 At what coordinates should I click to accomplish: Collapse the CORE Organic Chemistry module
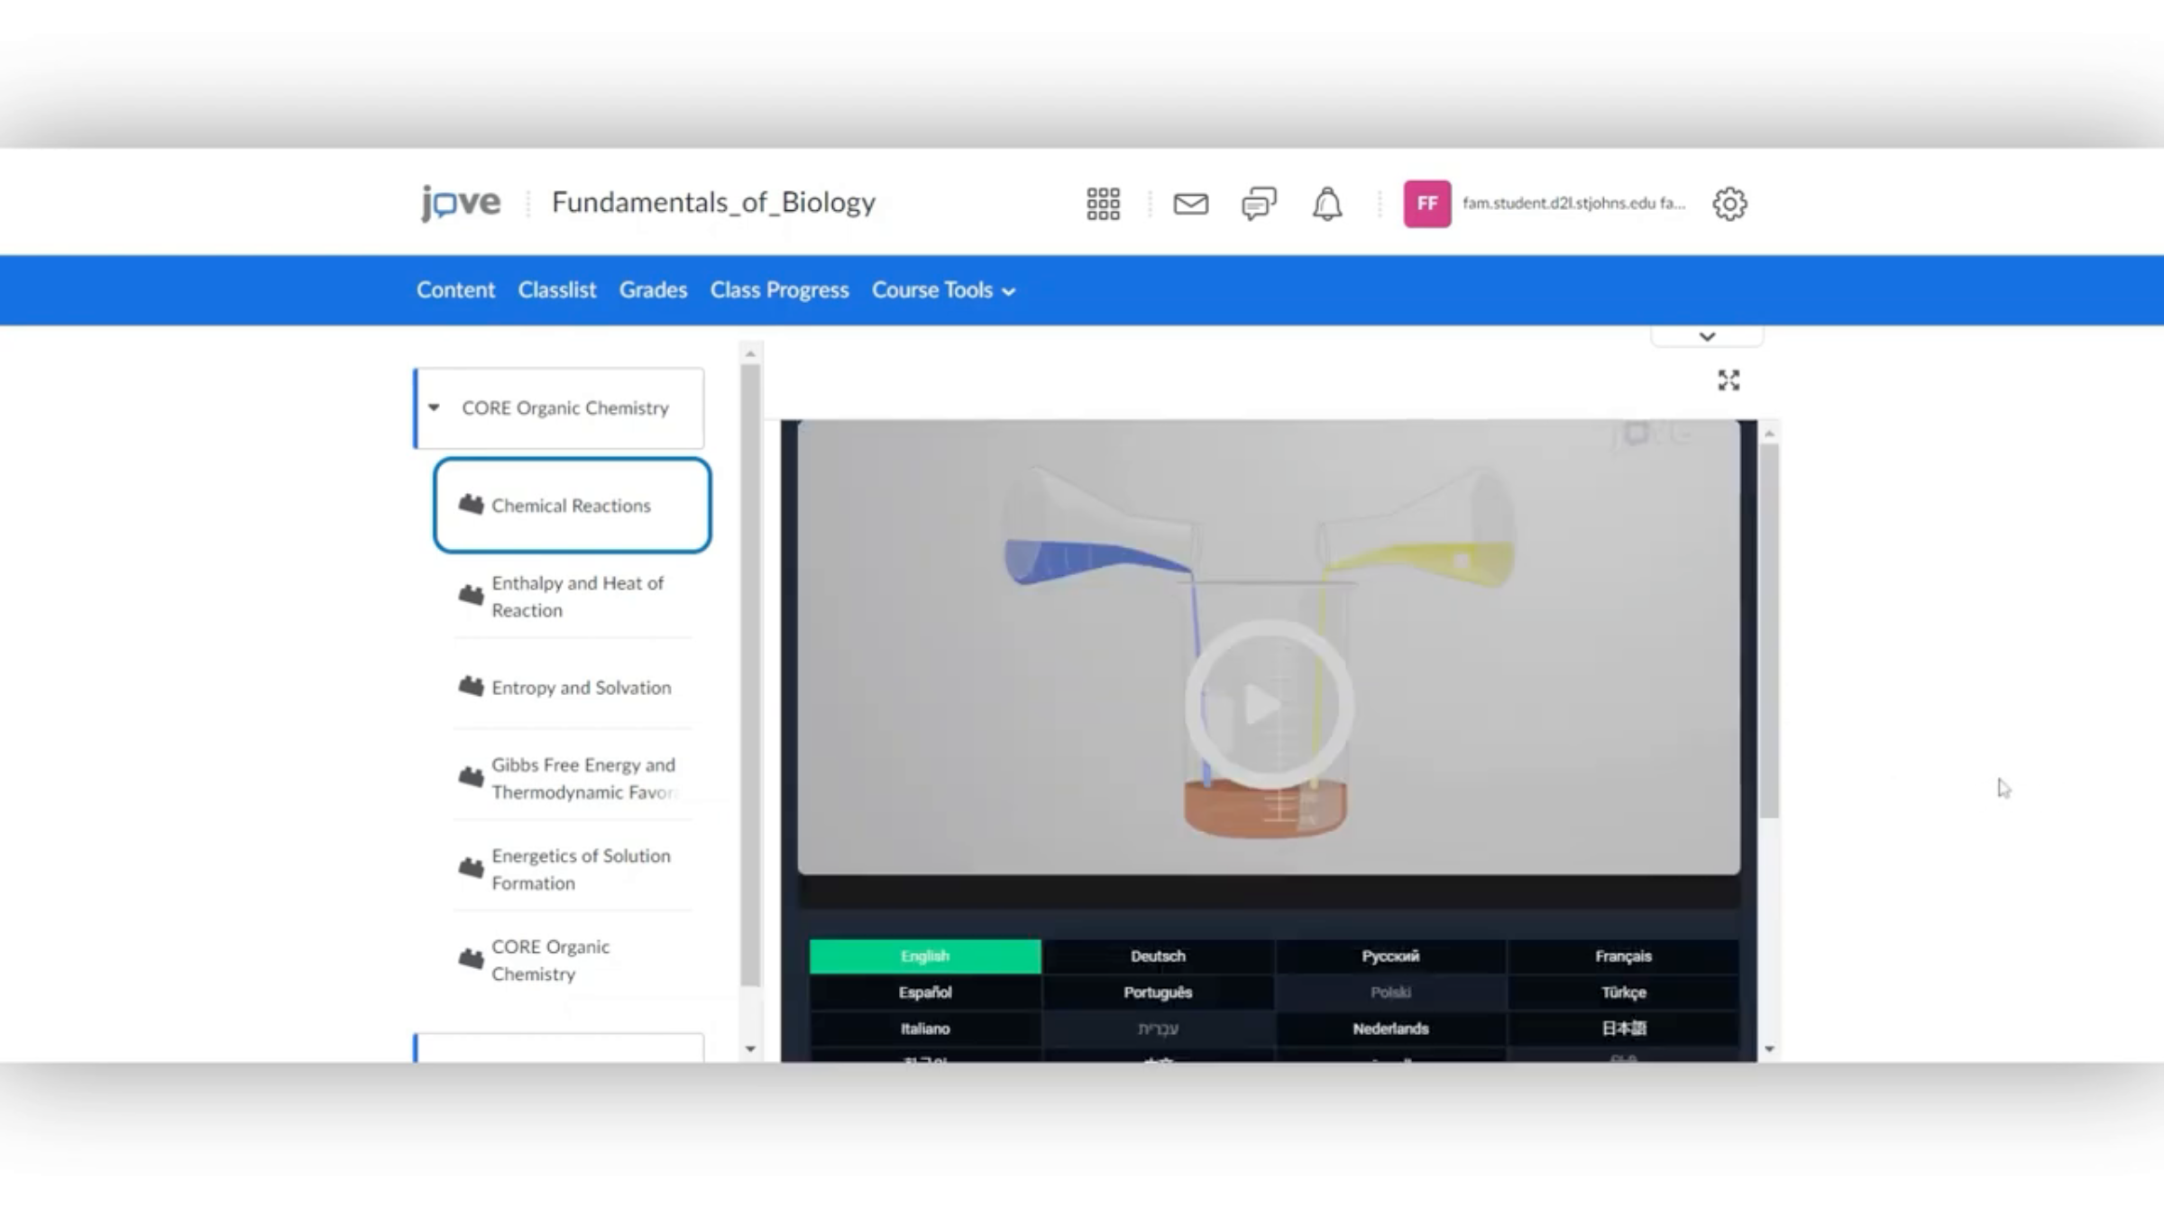(434, 407)
